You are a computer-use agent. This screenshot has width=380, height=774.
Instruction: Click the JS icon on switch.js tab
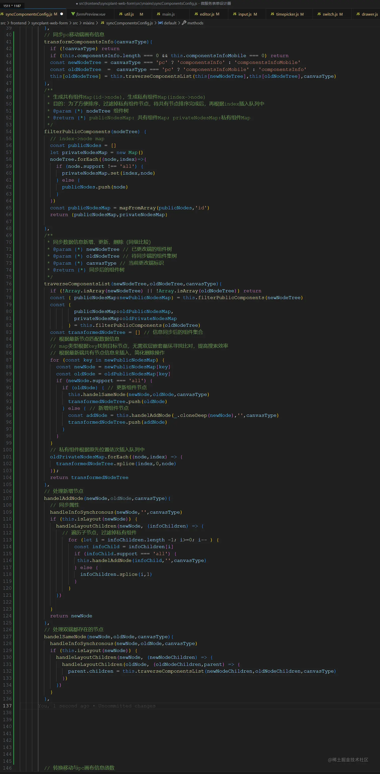pos(319,14)
